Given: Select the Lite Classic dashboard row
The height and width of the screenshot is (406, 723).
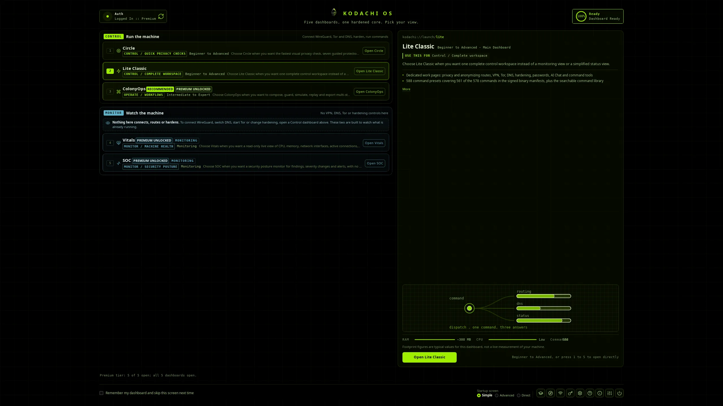Looking at the screenshot, I should pos(246,71).
